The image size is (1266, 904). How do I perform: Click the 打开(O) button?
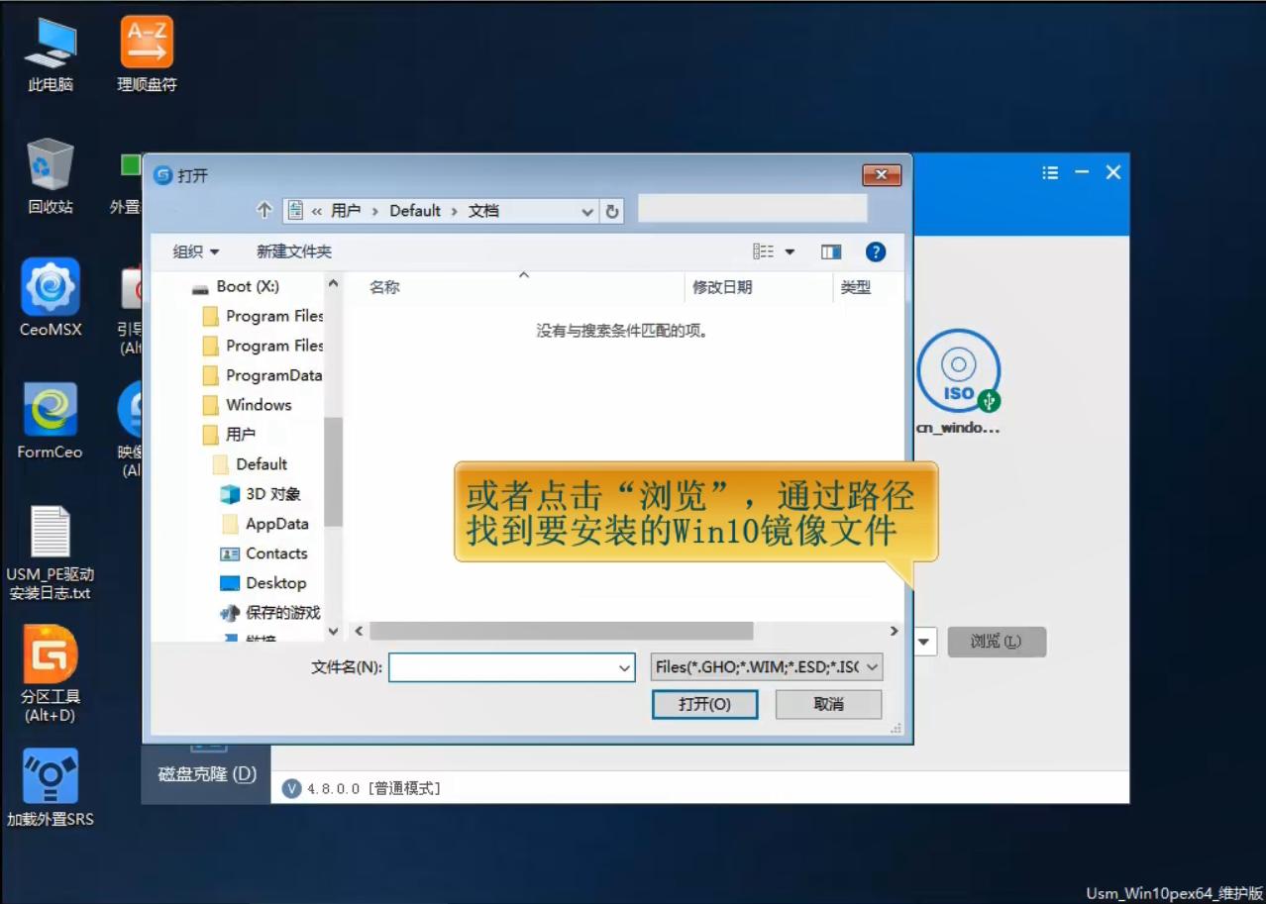pyautogui.click(x=705, y=704)
